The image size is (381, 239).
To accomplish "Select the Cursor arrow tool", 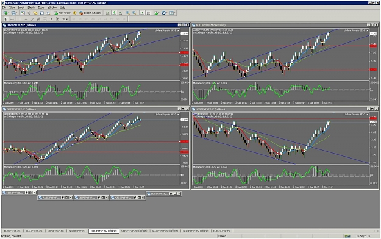I will click(x=5, y=19).
